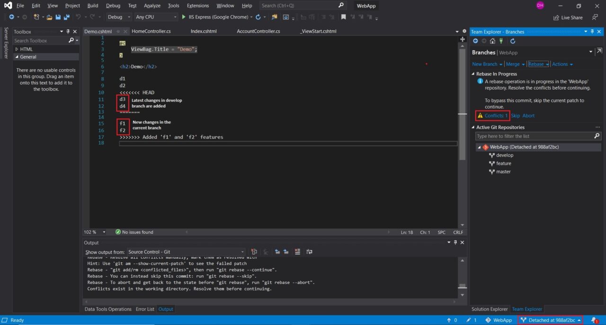The width and height of the screenshot is (606, 325).
Task: Open the Debug menu
Action: click(113, 6)
